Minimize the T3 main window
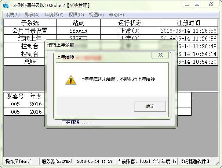Screen dimensions: 222x168 click(x=187, y=4)
